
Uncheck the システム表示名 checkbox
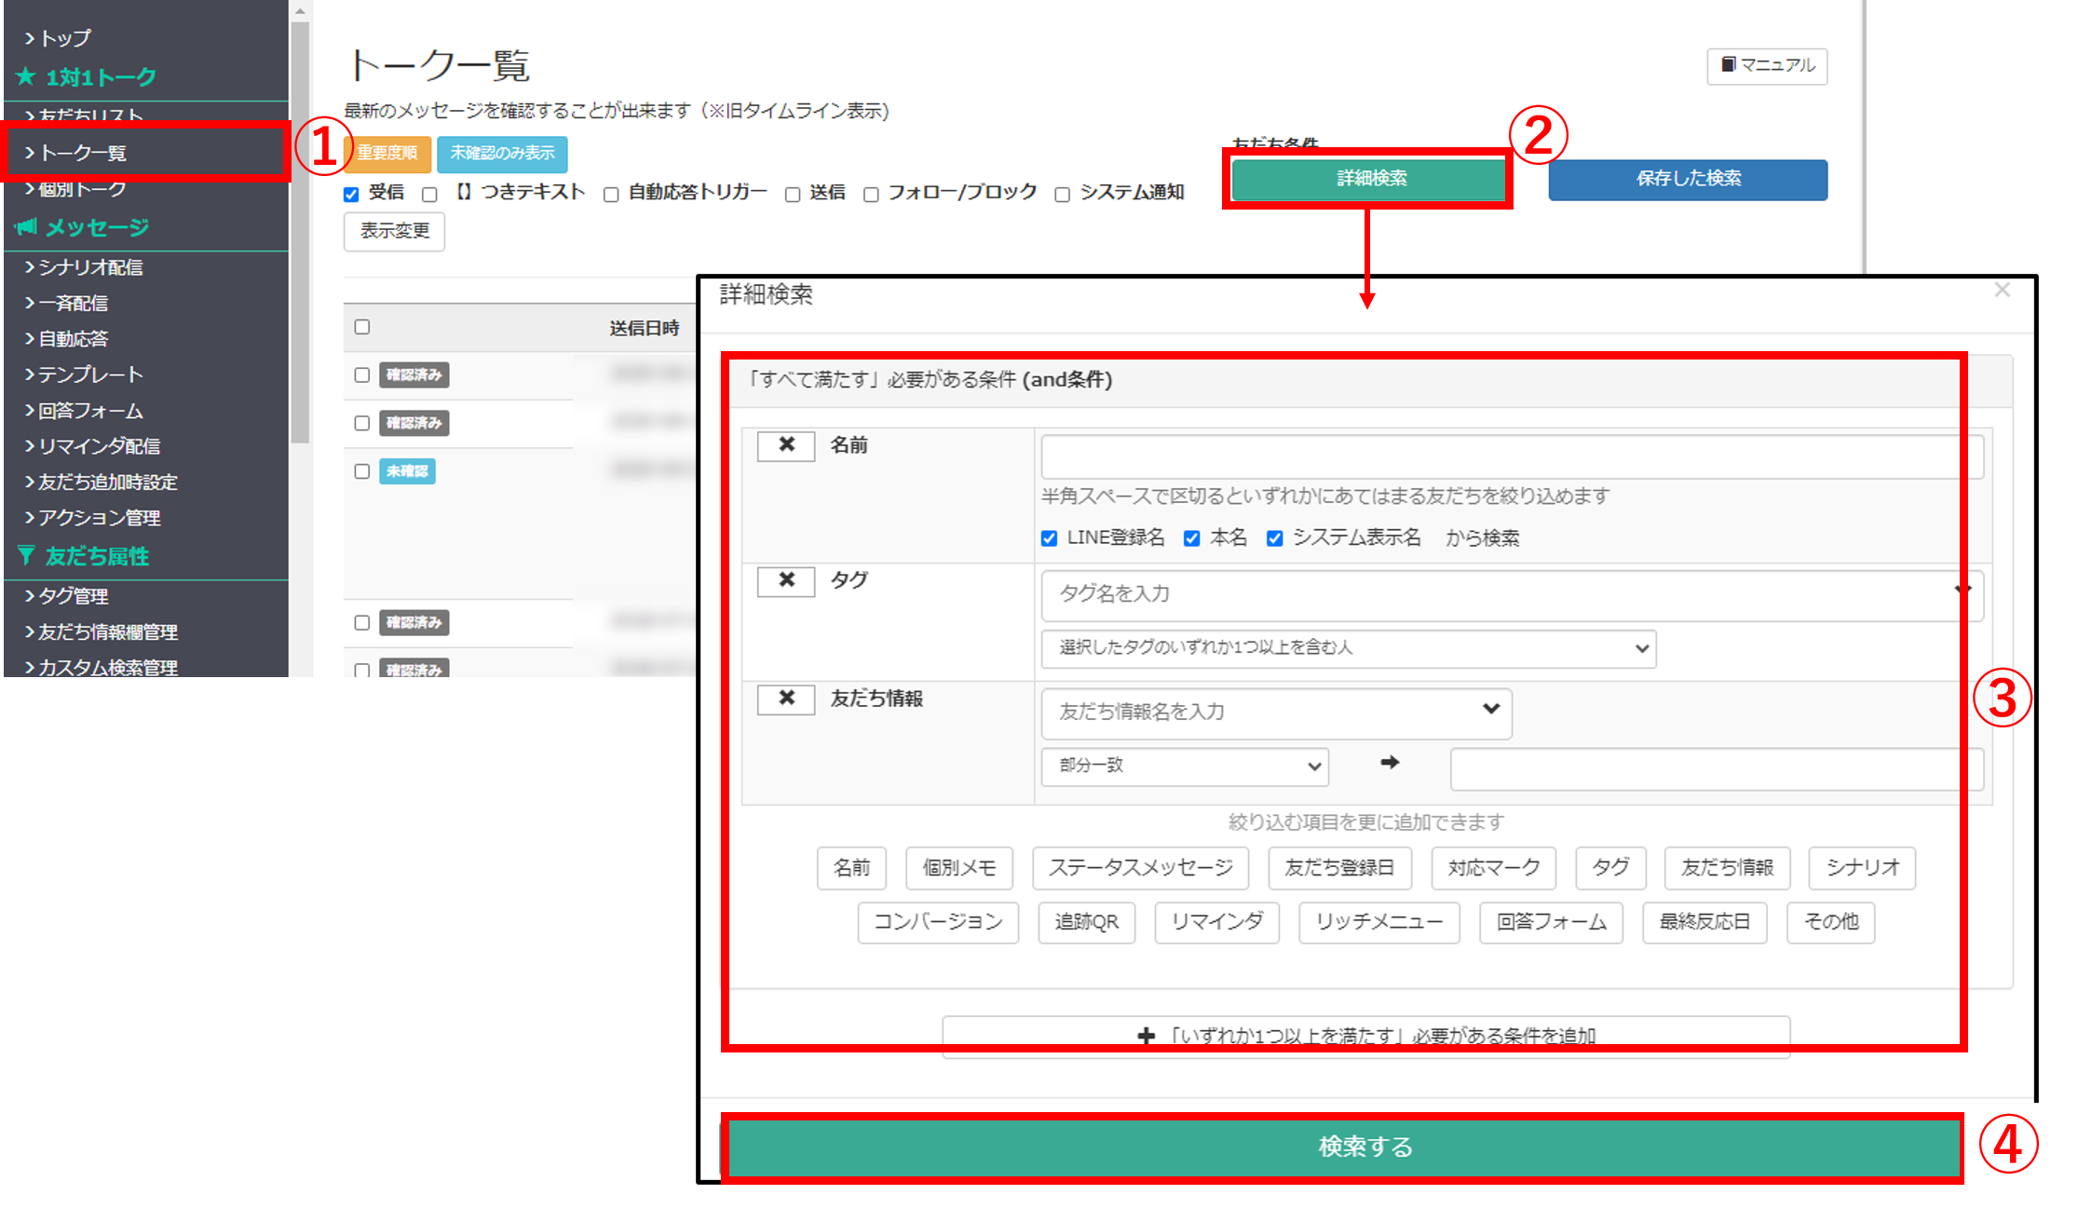(x=1275, y=537)
